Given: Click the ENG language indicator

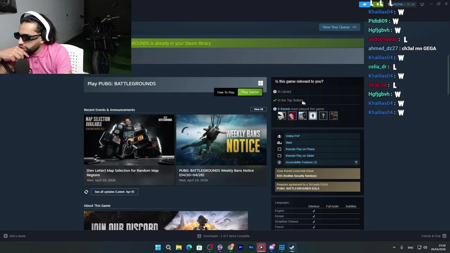Looking at the screenshot, I should pyautogui.click(x=410, y=248).
